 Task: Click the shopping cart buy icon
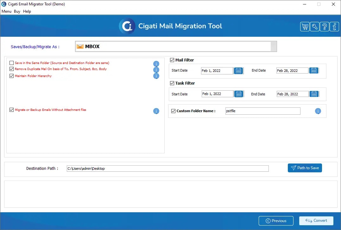(x=305, y=27)
